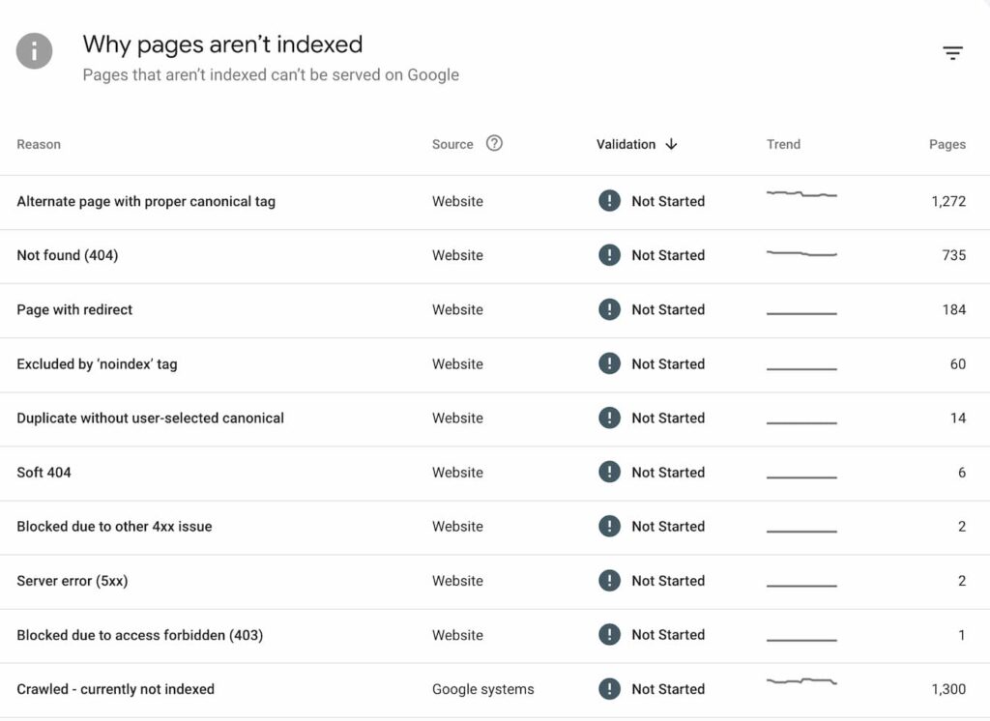
Task: Open Blocked due to other 4xx issue
Action: 114,526
